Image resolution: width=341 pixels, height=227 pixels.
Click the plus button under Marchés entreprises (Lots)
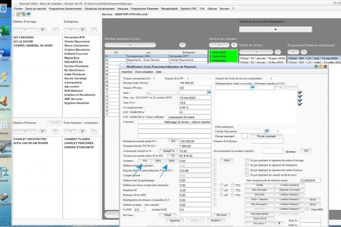tap(130, 45)
